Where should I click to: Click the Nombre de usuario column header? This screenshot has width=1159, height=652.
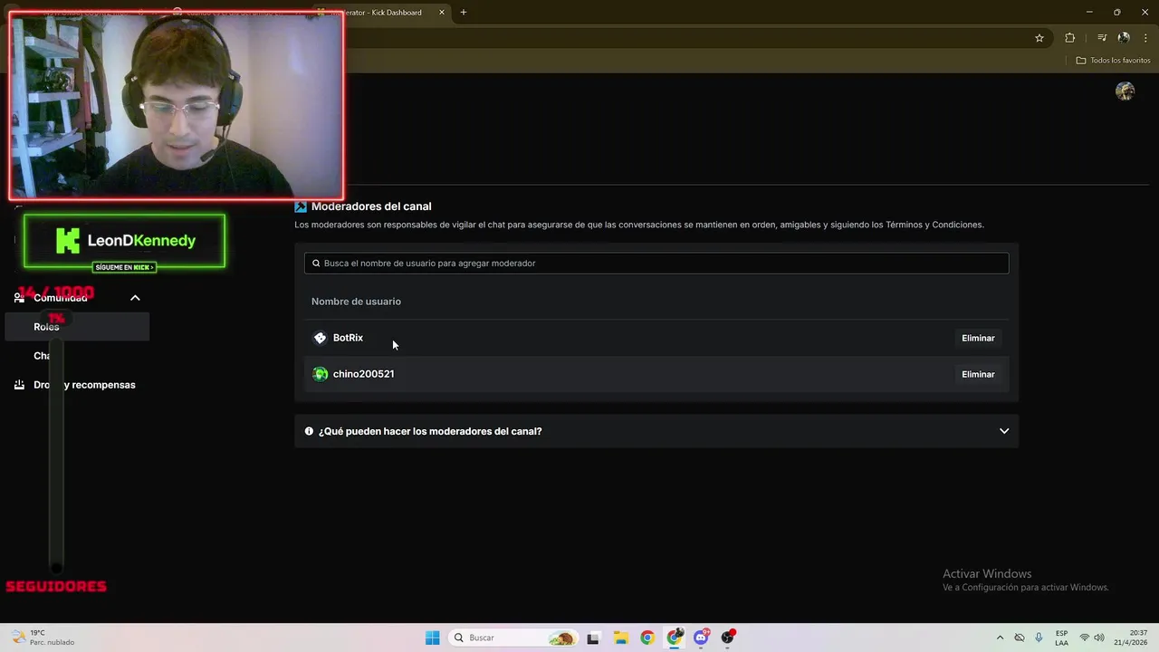tap(356, 302)
